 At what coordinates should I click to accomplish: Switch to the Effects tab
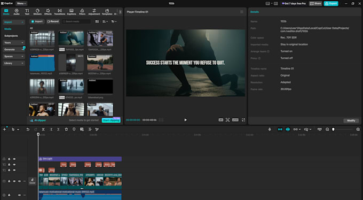(48, 12)
